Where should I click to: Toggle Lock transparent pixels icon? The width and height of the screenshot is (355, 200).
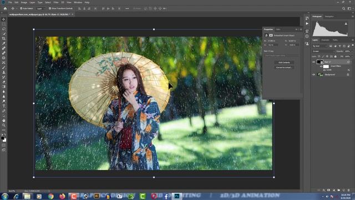tap(319, 56)
